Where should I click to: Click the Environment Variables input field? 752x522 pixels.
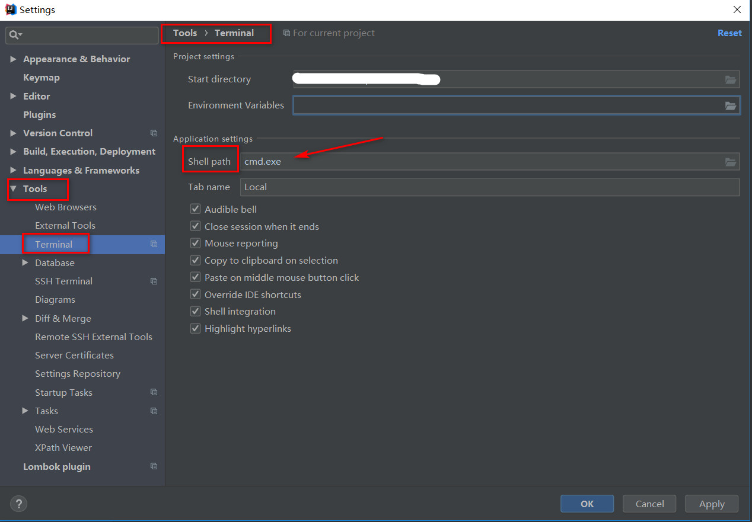[x=516, y=105]
